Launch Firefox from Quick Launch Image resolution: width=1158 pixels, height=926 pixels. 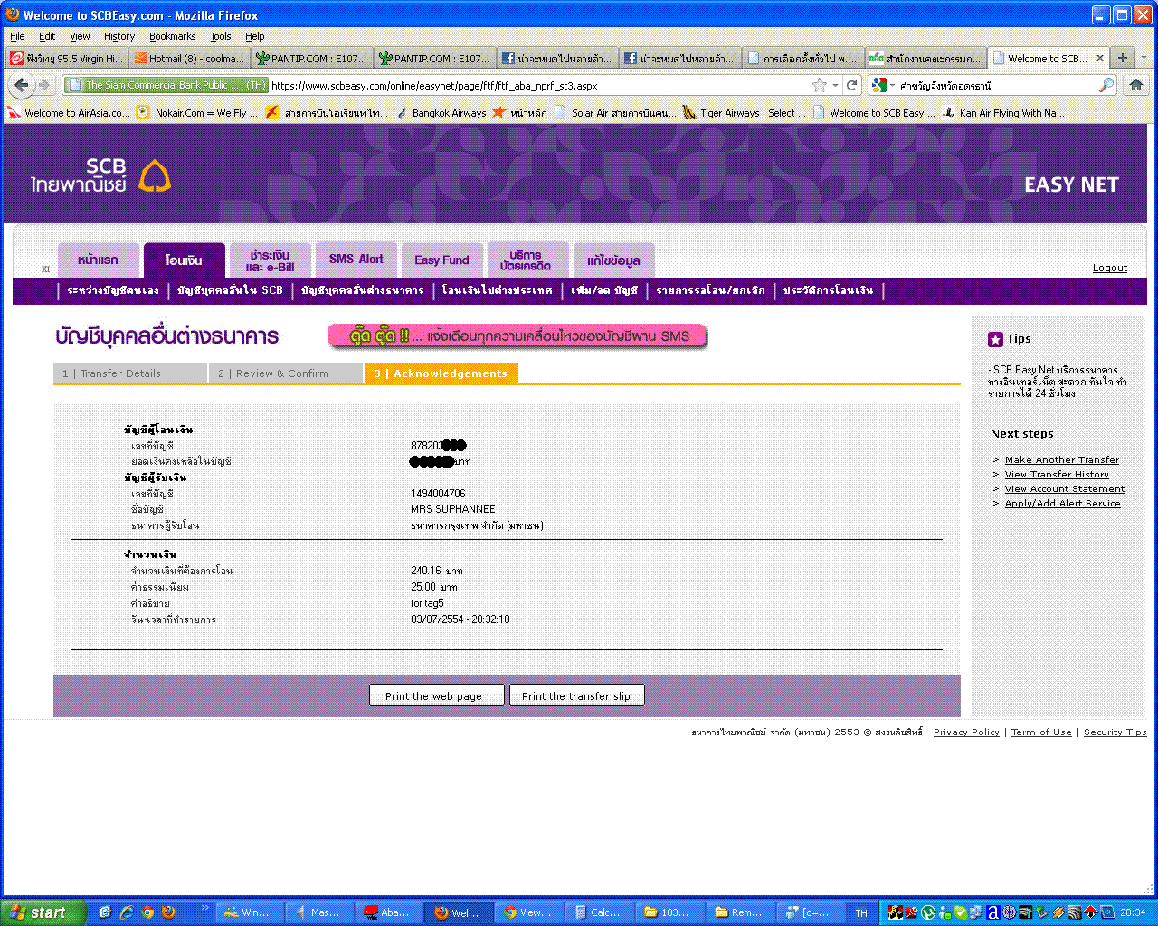coord(168,912)
